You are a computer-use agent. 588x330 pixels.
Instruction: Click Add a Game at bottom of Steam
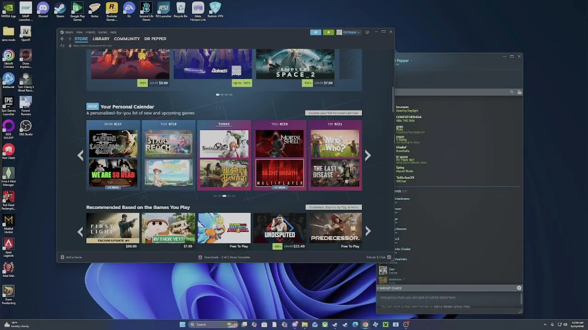tap(71, 257)
